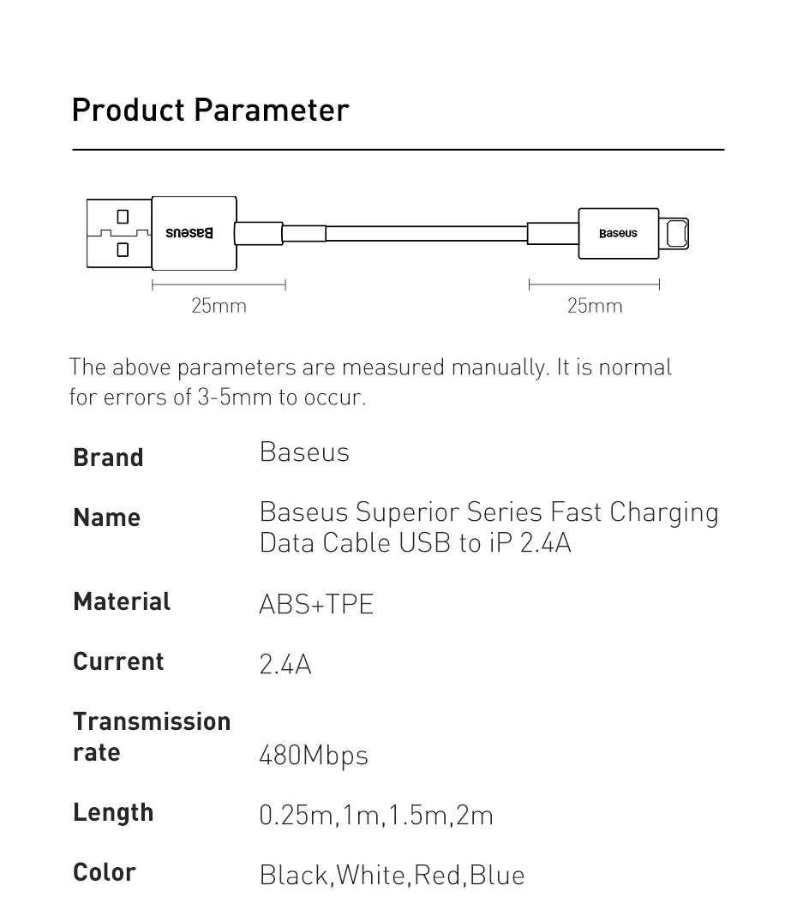Click the cable middle section in diagram
The width and height of the screenshot is (797, 921).
pos(426,234)
